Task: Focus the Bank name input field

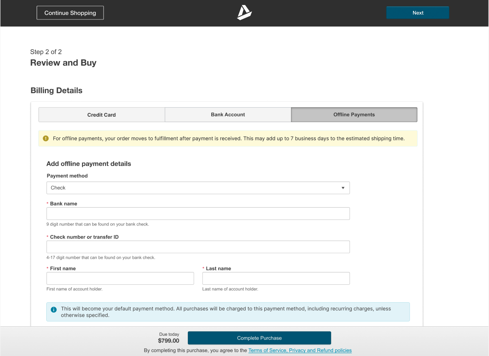Action: click(x=198, y=214)
